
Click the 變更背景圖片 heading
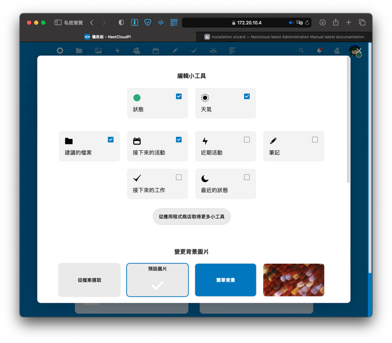click(192, 252)
